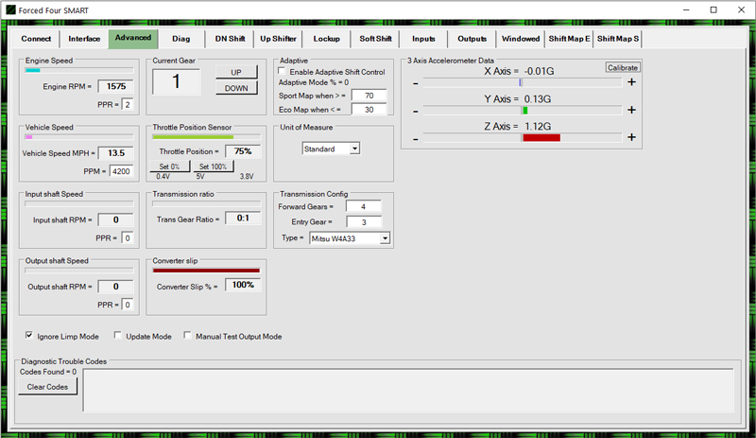The width and height of the screenshot is (756, 438).
Task: Toggle the Update Mode checkbox
Action: [118, 336]
